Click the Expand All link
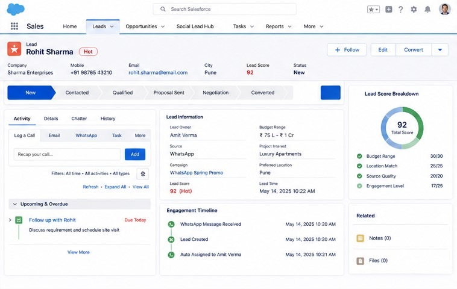 pyautogui.click(x=115, y=187)
